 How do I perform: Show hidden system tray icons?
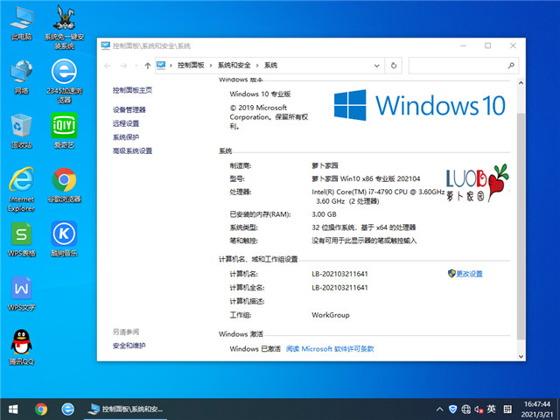pyautogui.click(x=440, y=409)
